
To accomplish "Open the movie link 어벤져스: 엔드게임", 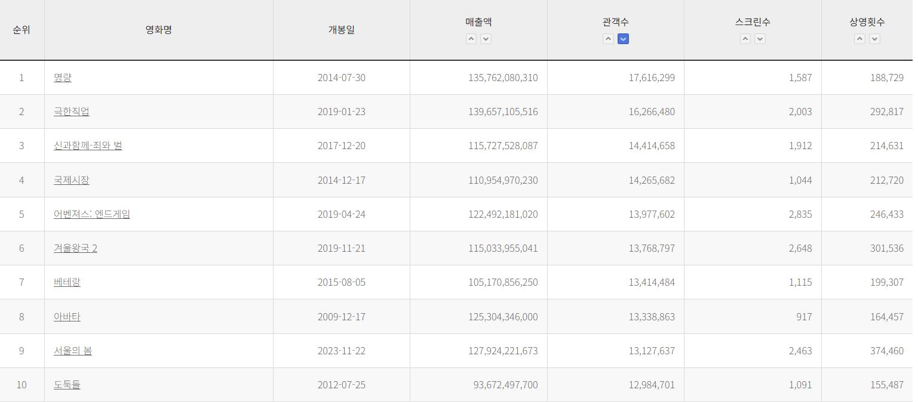I will (x=92, y=214).
